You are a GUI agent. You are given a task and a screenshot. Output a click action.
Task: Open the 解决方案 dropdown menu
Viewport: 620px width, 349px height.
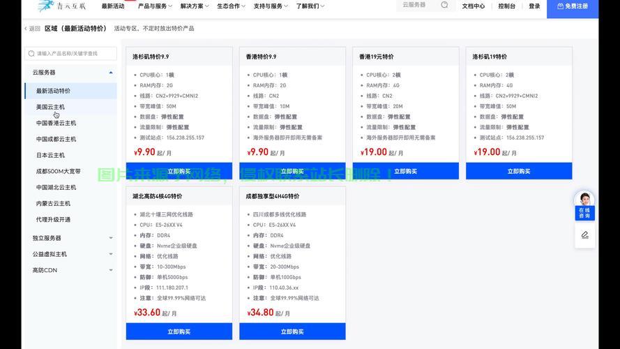coord(195,6)
